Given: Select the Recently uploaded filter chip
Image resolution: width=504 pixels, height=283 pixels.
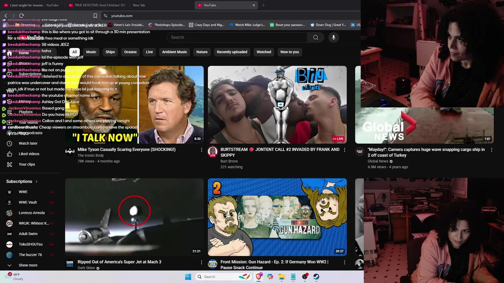Looking at the screenshot, I should click(x=232, y=52).
